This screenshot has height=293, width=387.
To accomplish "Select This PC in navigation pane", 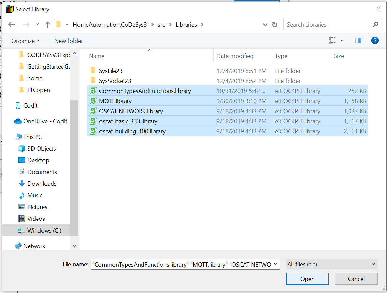I will click(28, 137).
